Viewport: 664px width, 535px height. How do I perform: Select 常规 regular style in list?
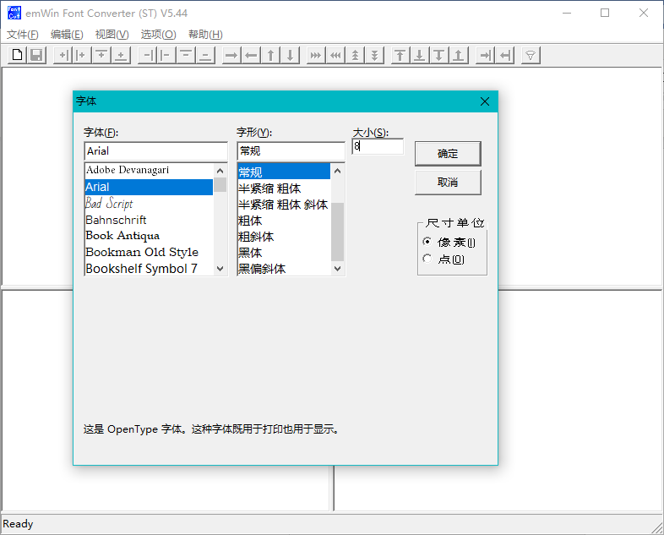(284, 172)
